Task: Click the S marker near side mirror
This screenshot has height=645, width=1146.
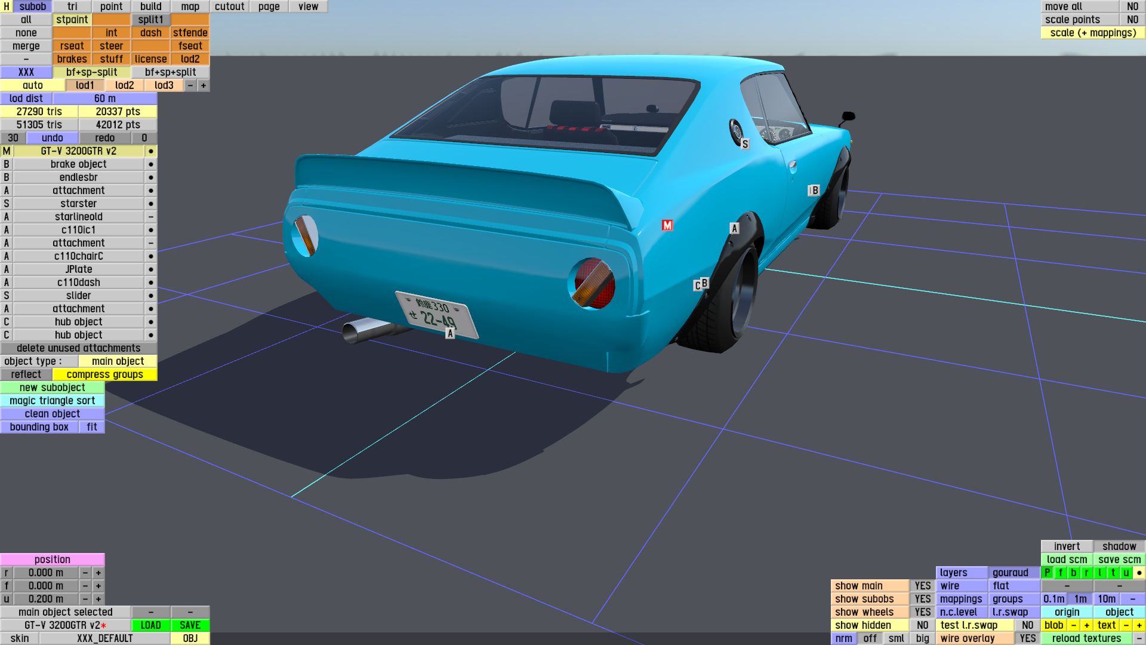Action: [x=745, y=144]
